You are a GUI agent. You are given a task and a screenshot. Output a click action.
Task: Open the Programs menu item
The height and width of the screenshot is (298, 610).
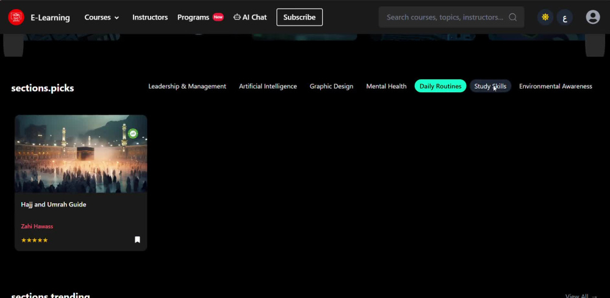click(200, 17)
